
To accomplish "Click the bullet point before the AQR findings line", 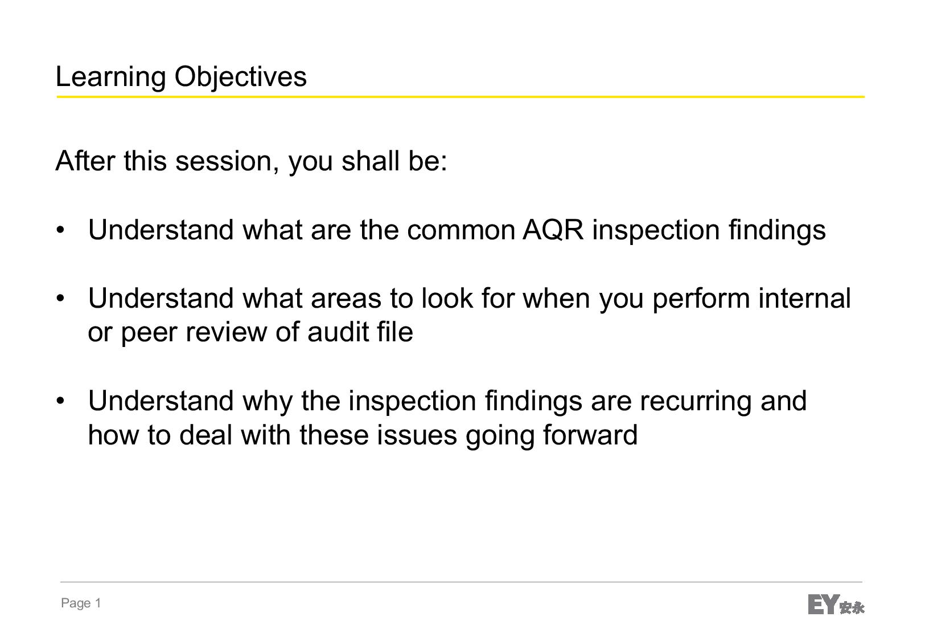I will pyautogui.click(x=60, y=230).
